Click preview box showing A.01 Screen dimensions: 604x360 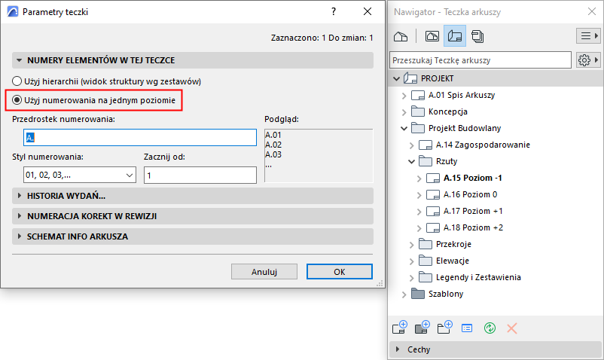(x=319, y=156)
